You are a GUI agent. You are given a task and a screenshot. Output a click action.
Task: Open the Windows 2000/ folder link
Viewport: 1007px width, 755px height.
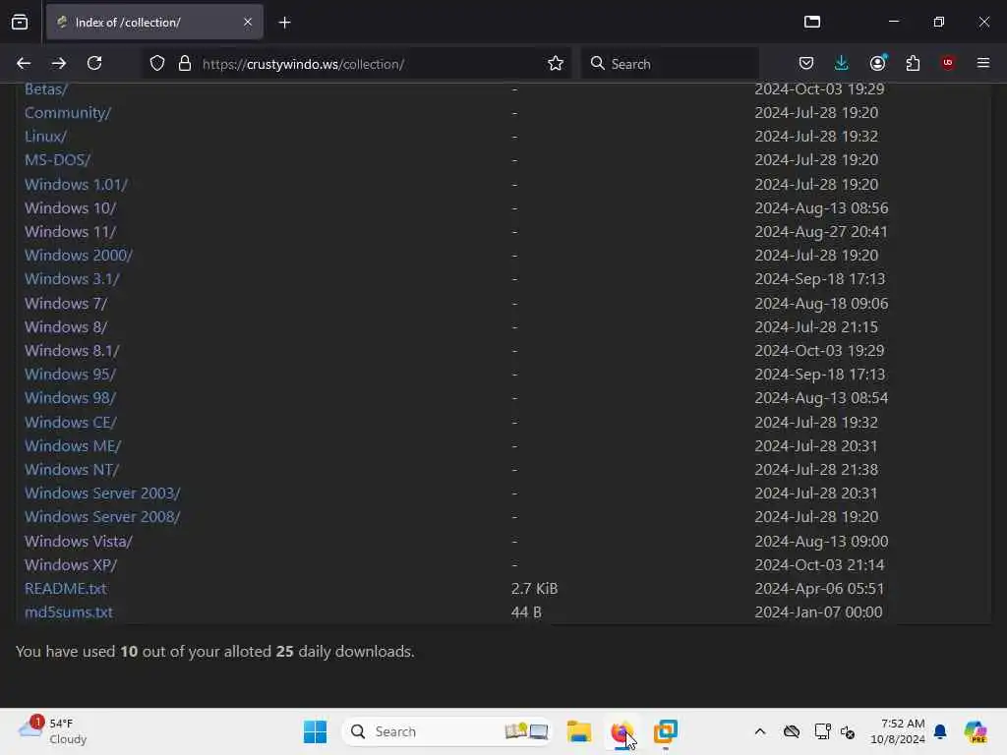tap(79, 256)
